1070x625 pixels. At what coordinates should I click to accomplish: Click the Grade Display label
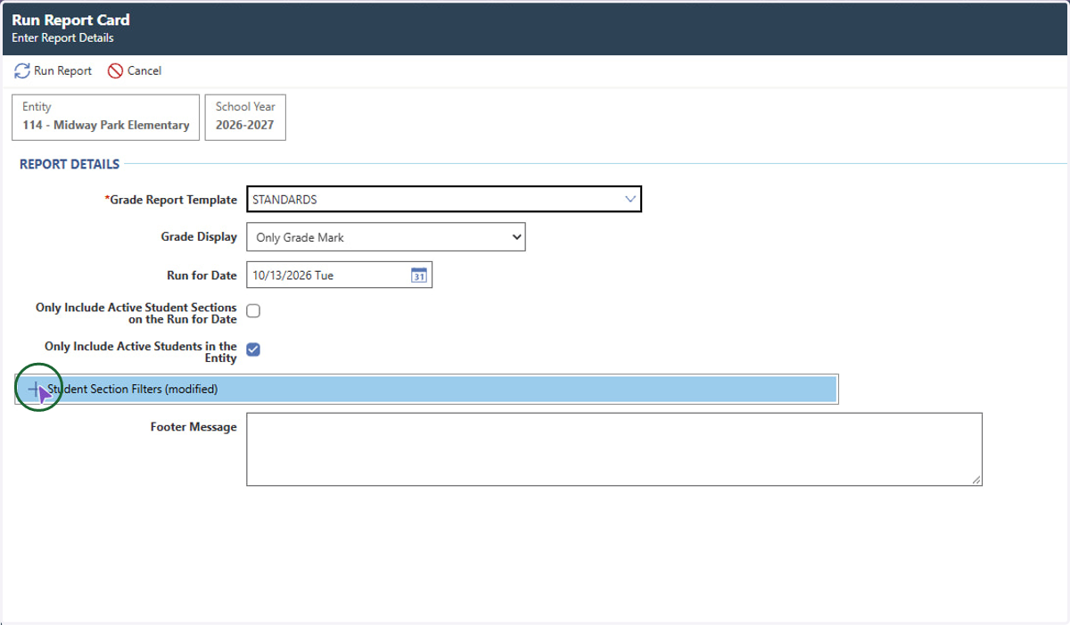click(x=199, y=237)
